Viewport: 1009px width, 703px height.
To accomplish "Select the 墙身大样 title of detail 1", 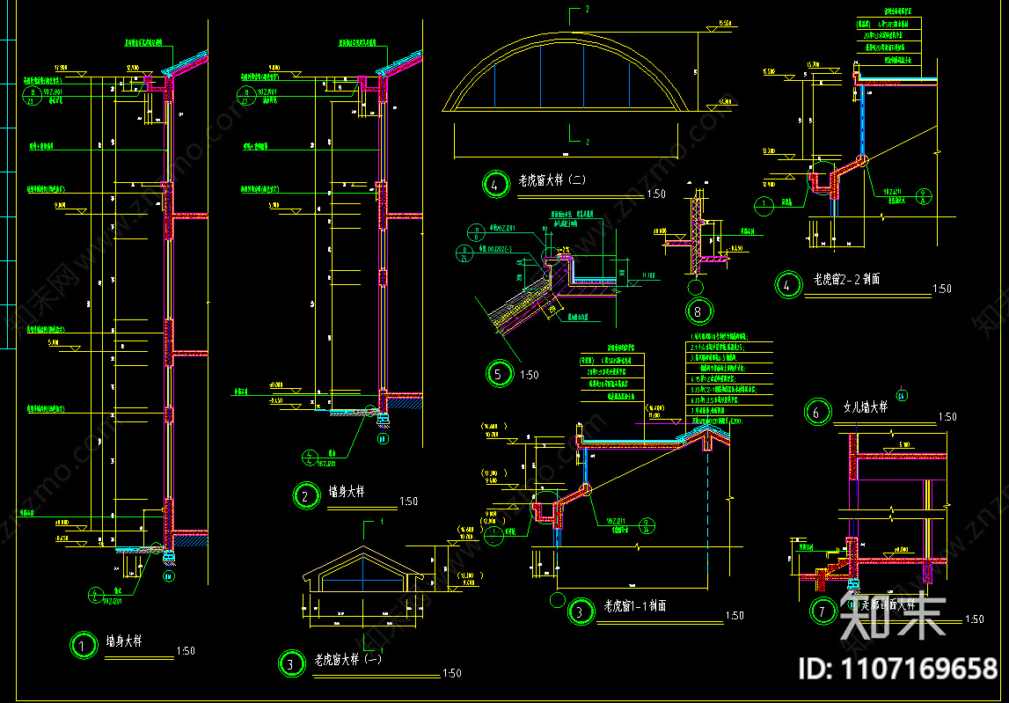I will pyautogui.click(x=124, y=641).
